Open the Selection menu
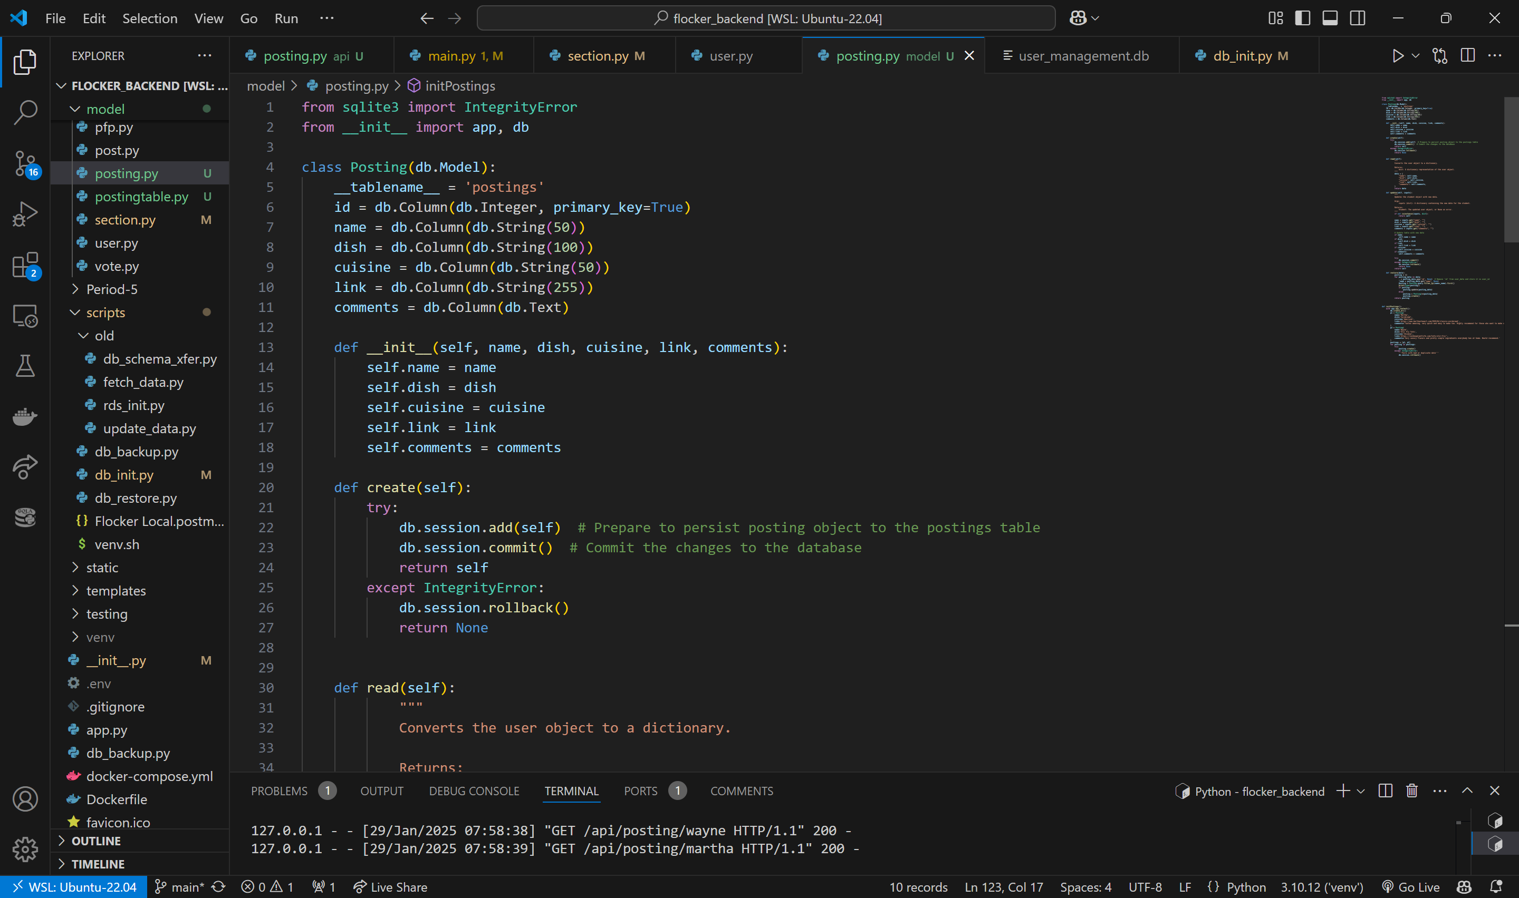The height and width of the screenshot is (898, 1519). coord(150,18)
